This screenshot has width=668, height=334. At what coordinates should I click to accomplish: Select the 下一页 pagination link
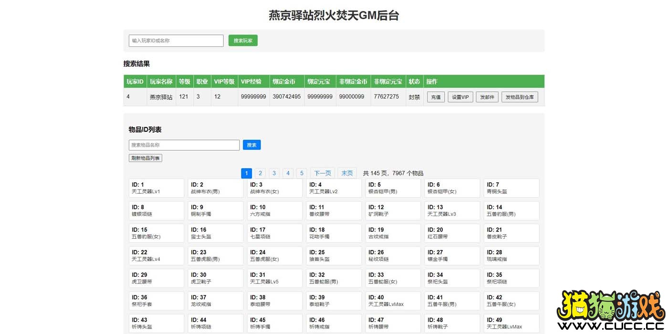[323, 173]
